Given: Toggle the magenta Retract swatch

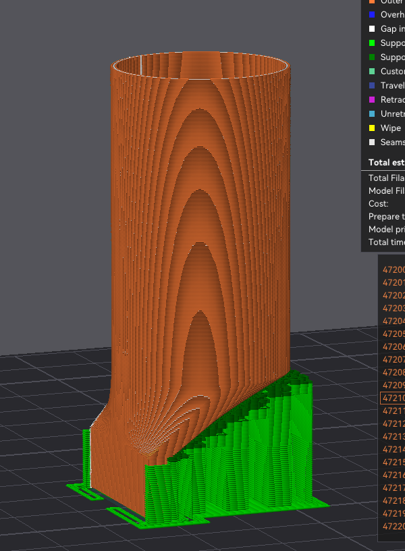Looking at the screenshot, I should click(372, 100).
